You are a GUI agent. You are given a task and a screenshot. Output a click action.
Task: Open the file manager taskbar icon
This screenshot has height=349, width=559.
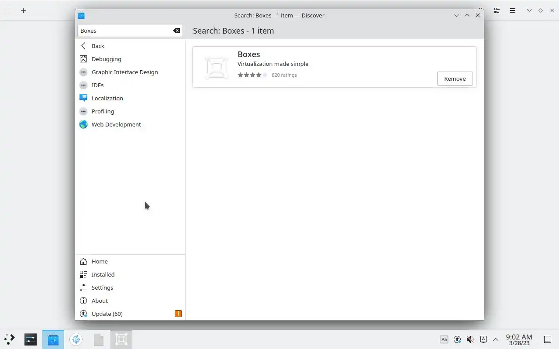[99, 339]
